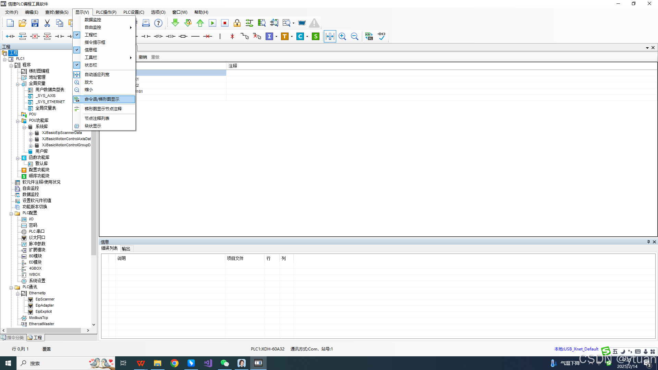Toggle the 状态栏 checked menu item

point(91,65)
